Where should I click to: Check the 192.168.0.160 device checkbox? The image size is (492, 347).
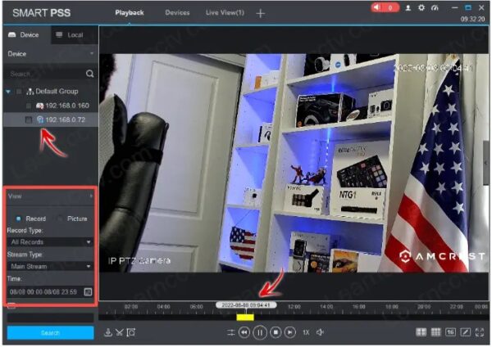(x=29, y=106)
